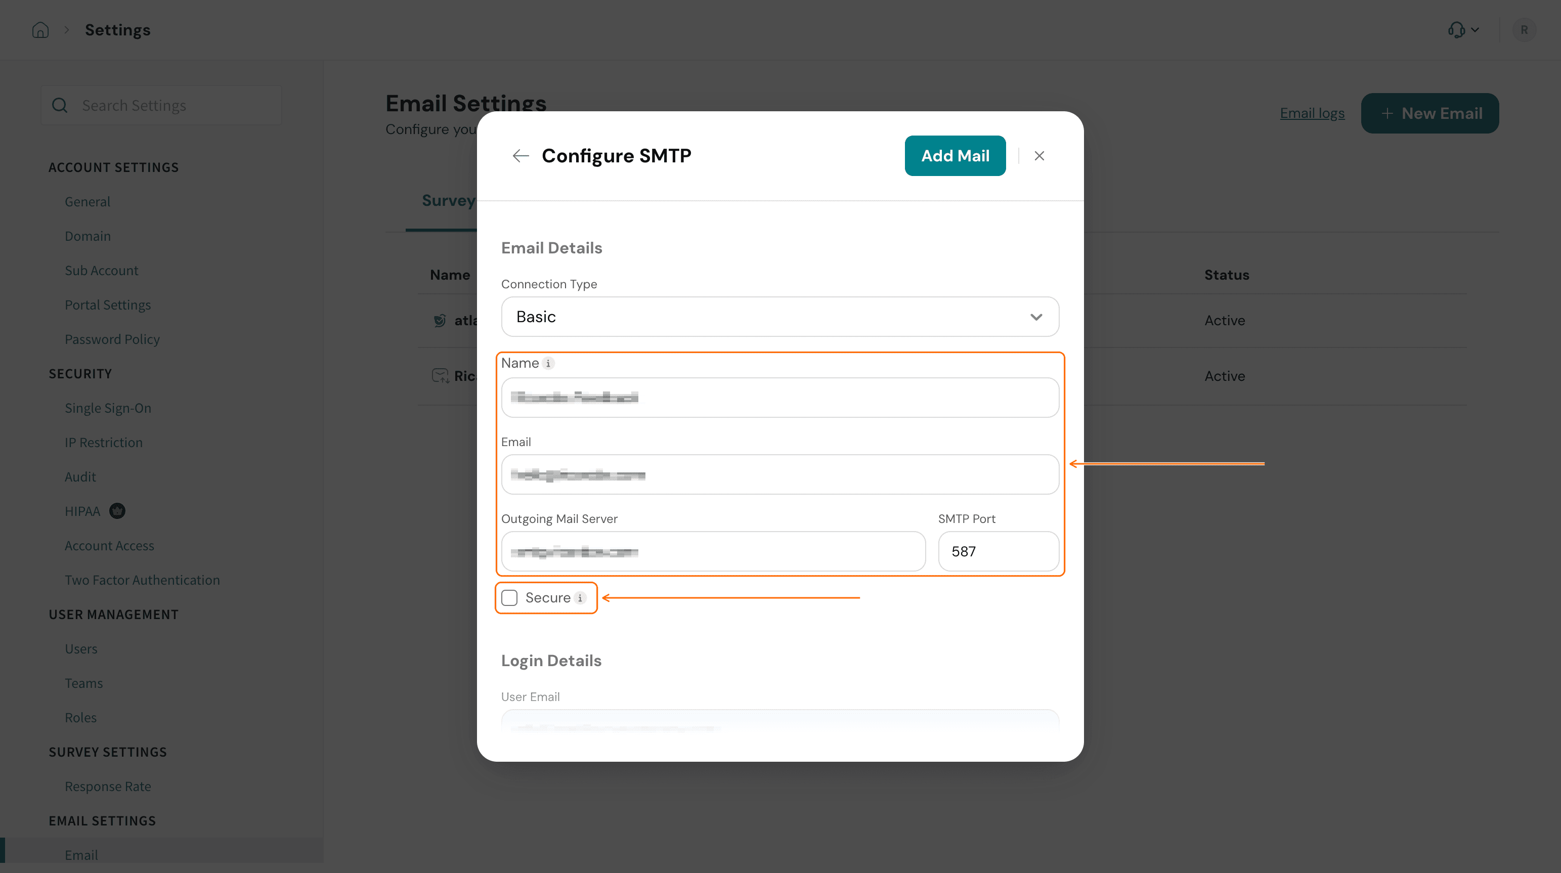This screenshot has width=1561, height=873.
Task: Expand the Connection Type dropdown
Action: tap(780, 317)
